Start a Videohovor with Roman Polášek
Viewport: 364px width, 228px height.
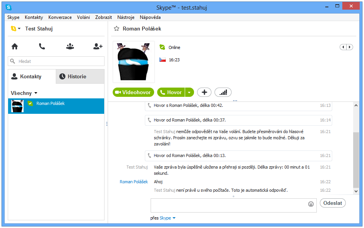(133, 92)
